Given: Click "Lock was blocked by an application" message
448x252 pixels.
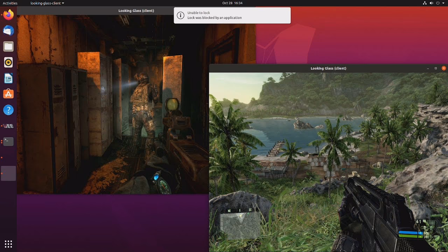Looking at the screenshot, I should (x=215, y=18).
